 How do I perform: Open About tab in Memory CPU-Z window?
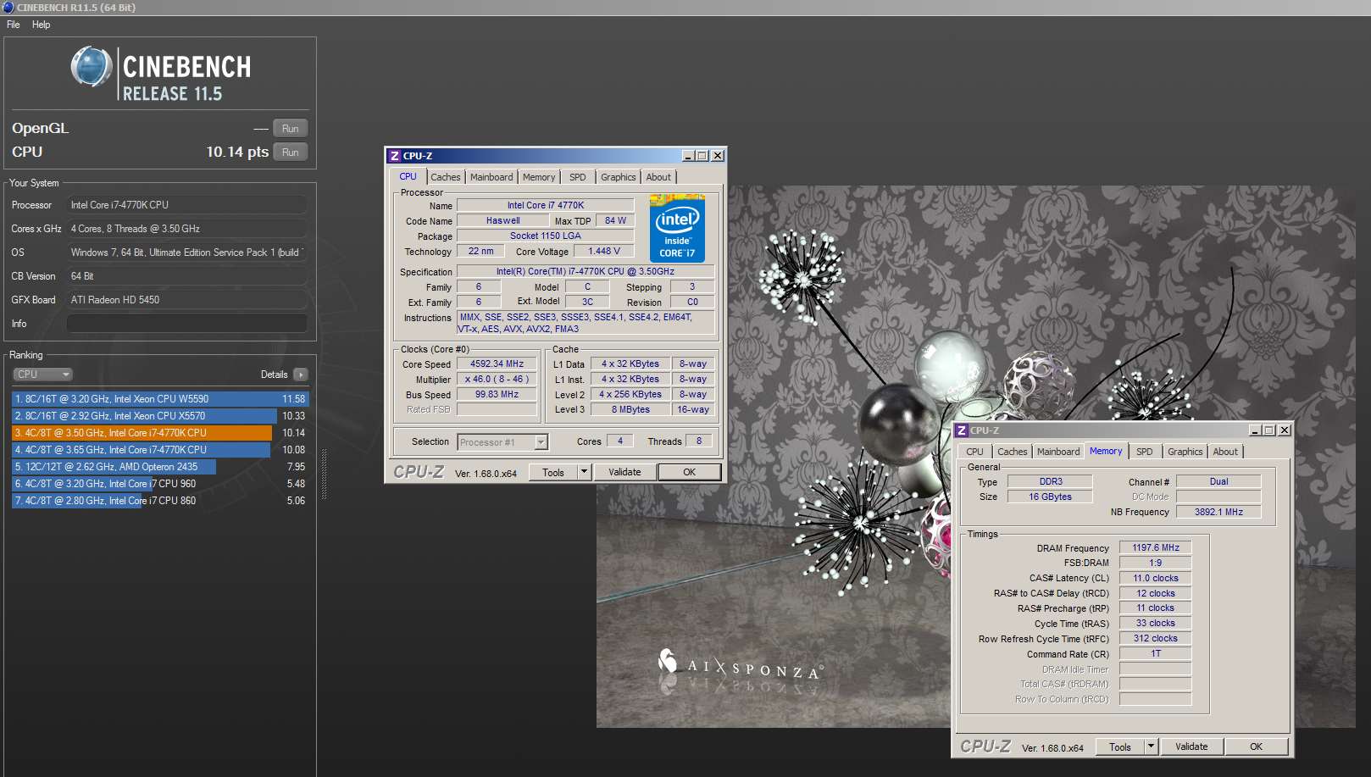tap(1225, 452)
